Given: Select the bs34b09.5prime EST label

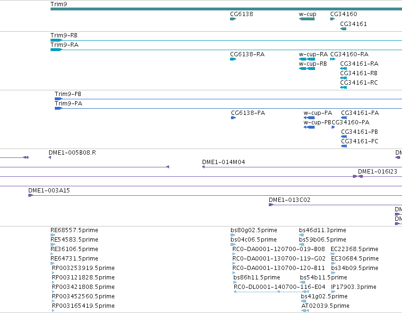Looking at the screenshot, I should 355,268.
